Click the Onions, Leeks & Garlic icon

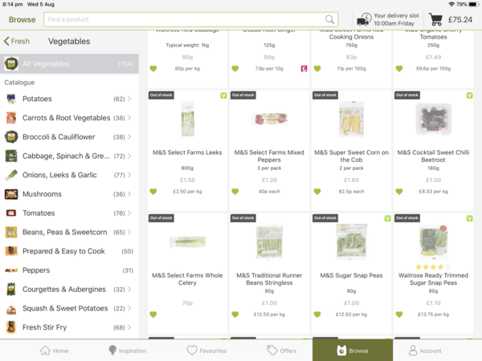coord(11,175)
